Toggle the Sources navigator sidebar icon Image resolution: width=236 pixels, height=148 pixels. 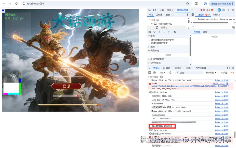193,15
